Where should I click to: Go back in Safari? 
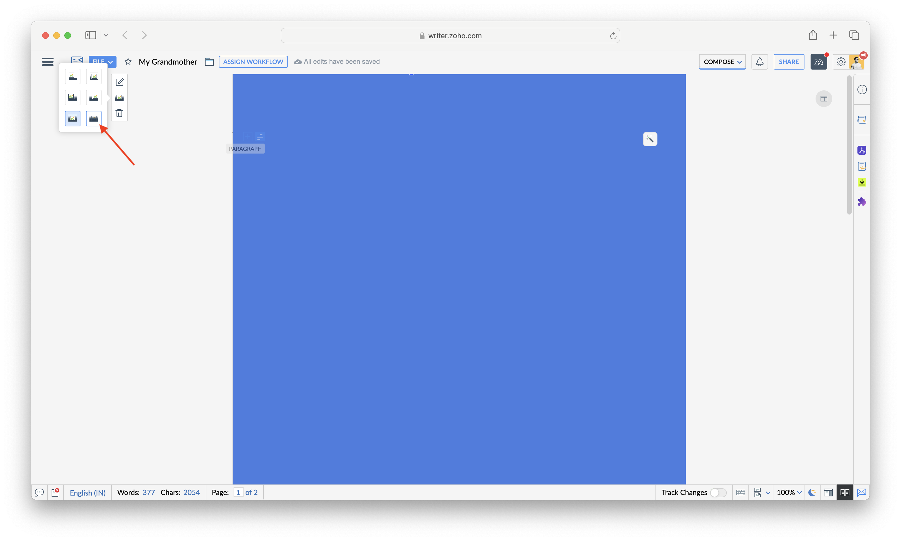click(x=125, y=35)
